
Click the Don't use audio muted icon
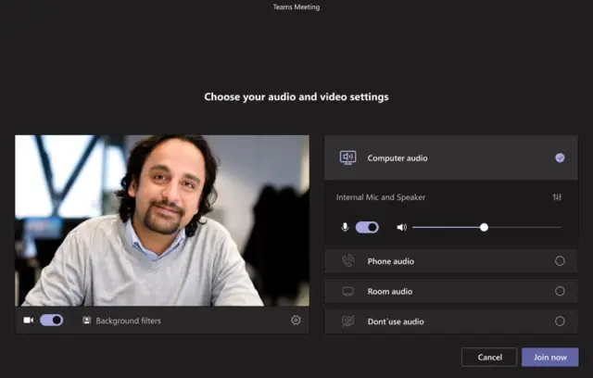point(348,321)
